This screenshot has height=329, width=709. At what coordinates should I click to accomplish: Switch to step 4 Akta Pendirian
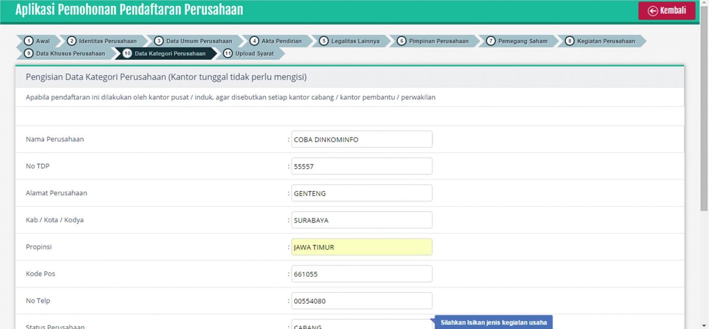click(277, 41)
